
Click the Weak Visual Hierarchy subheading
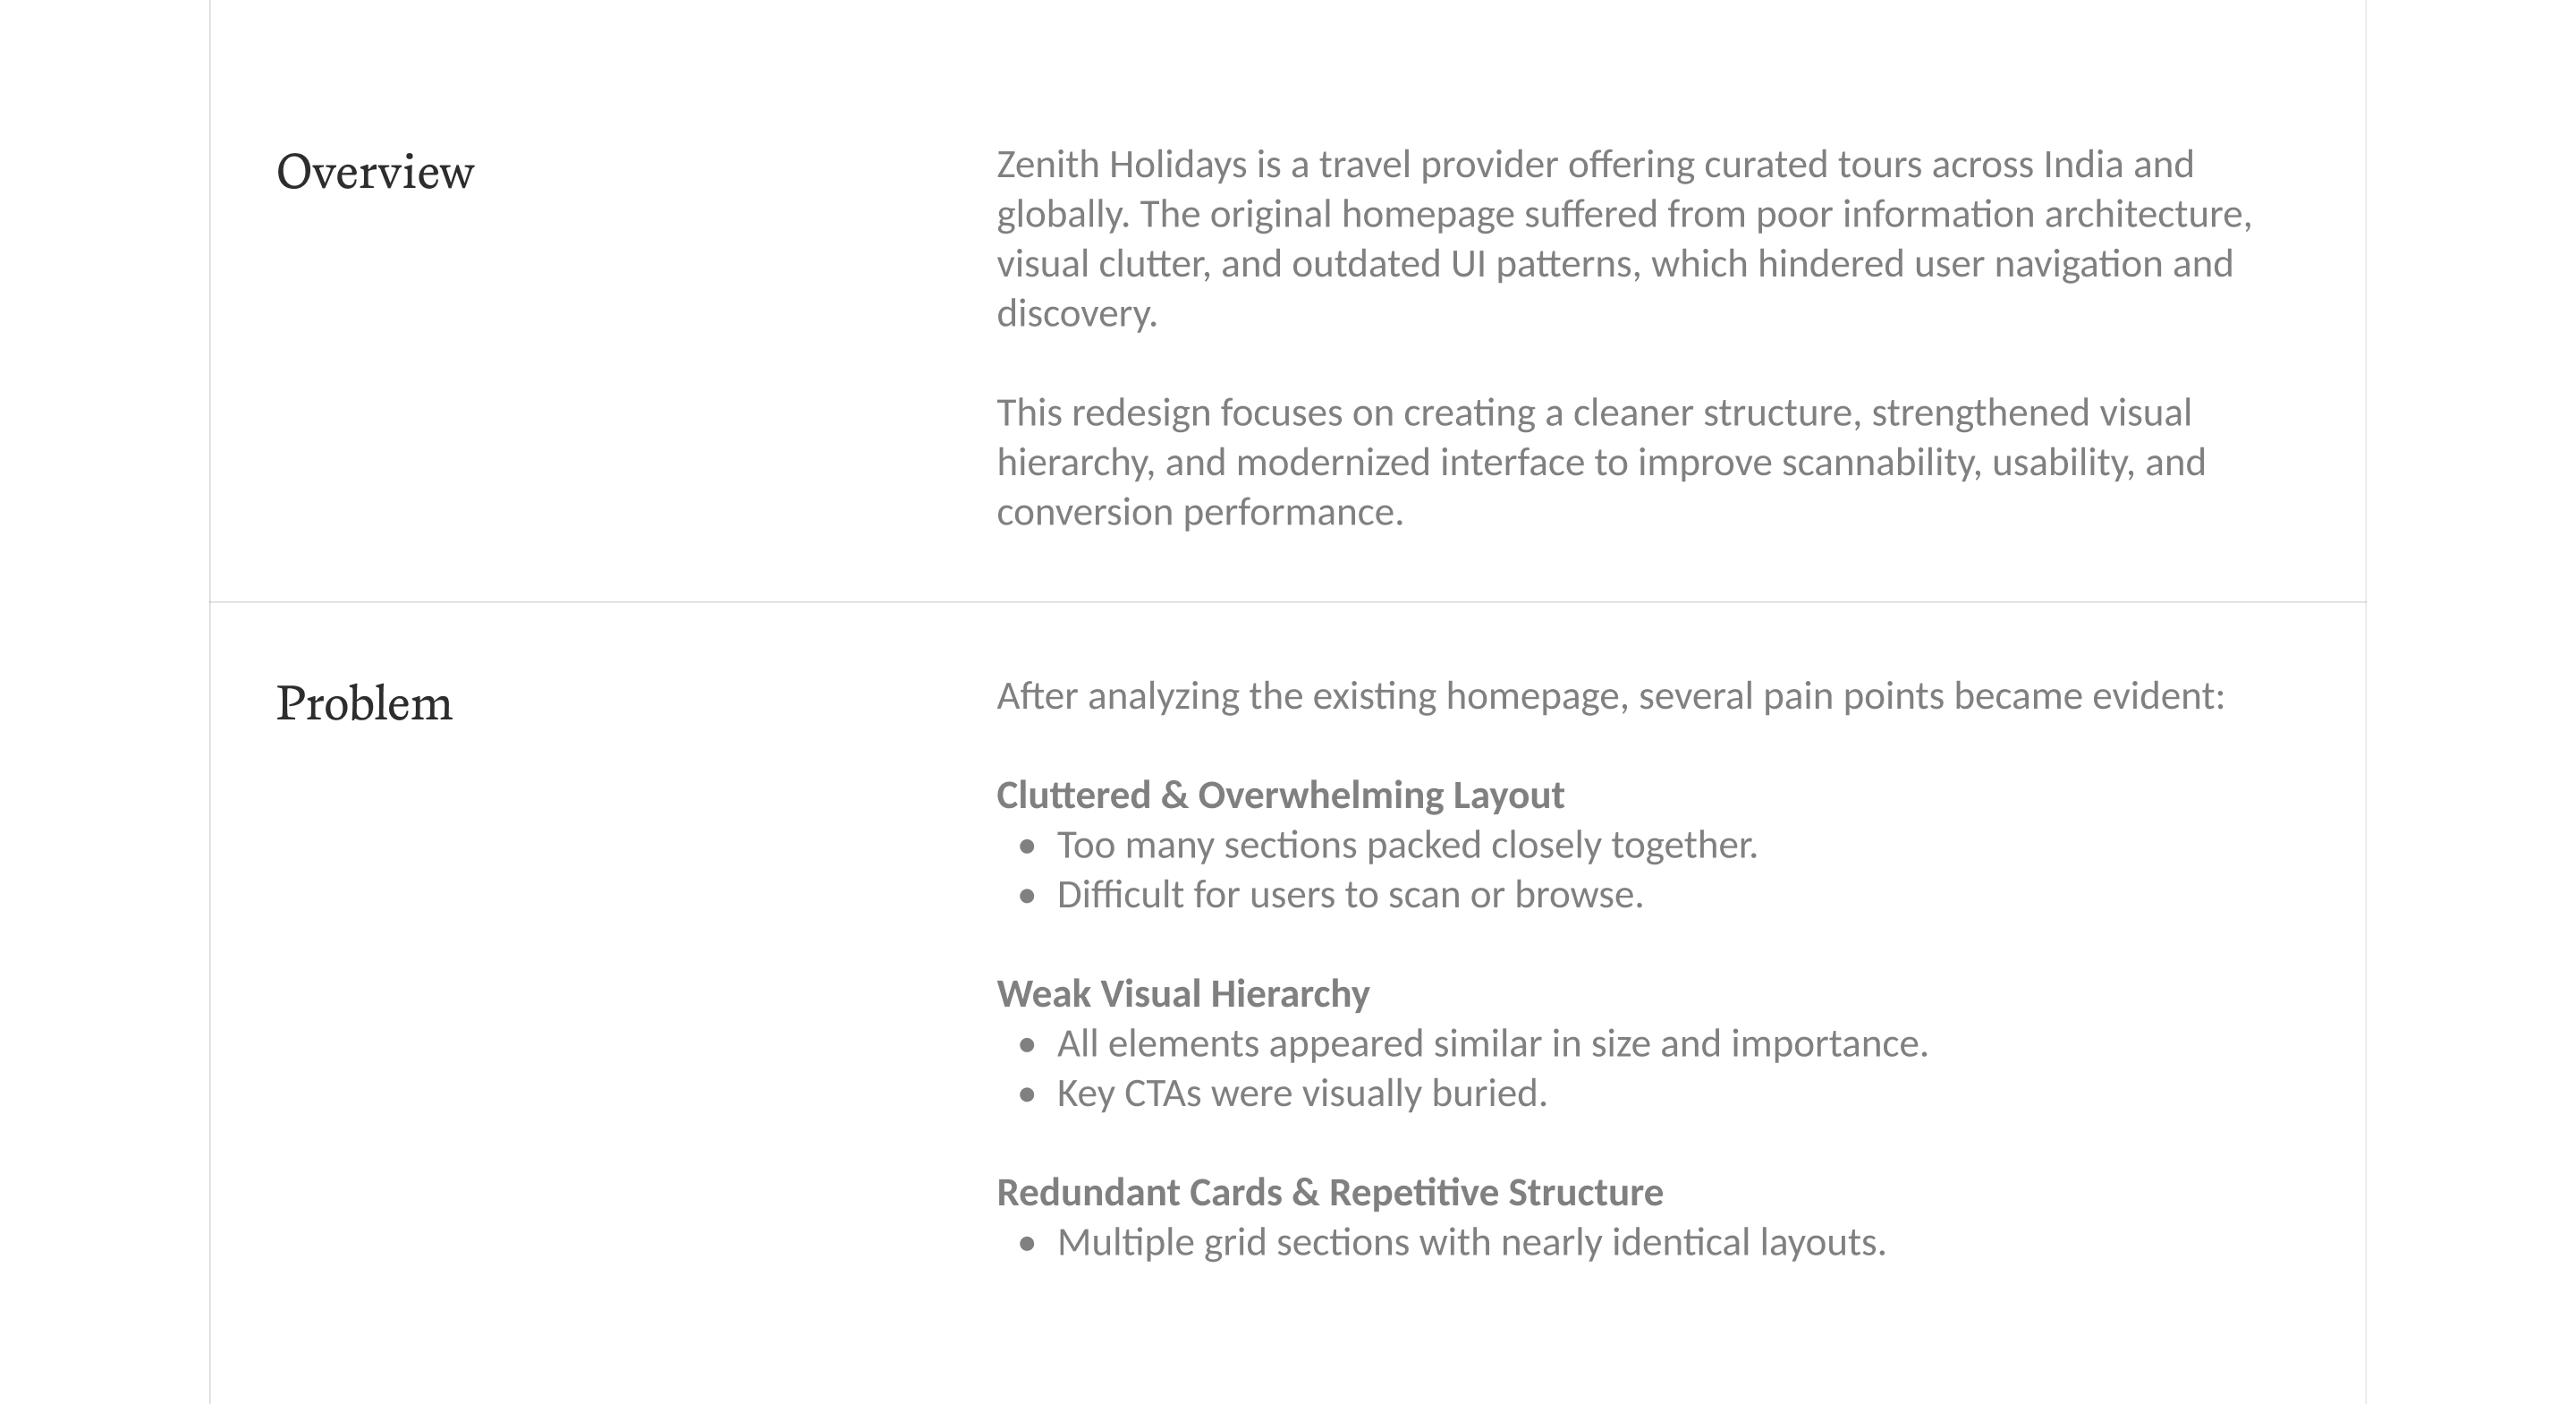[x=1183, y=993]
